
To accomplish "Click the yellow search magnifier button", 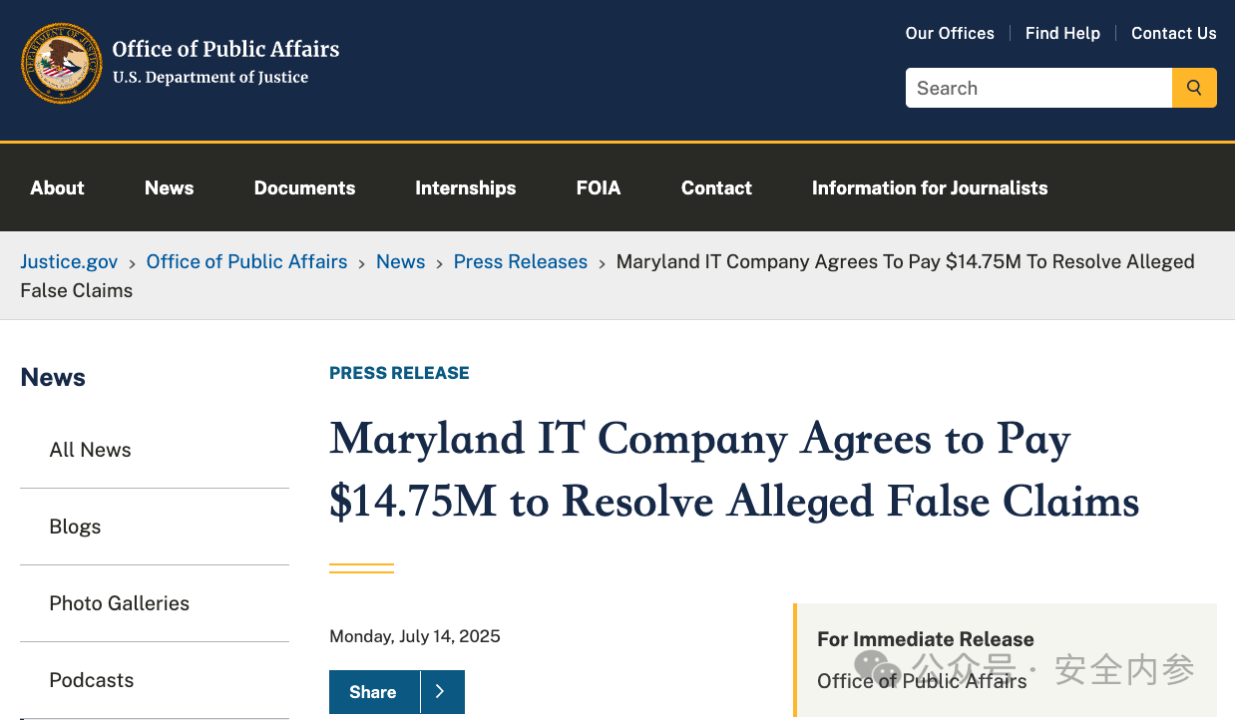I will pos(1194,88).
